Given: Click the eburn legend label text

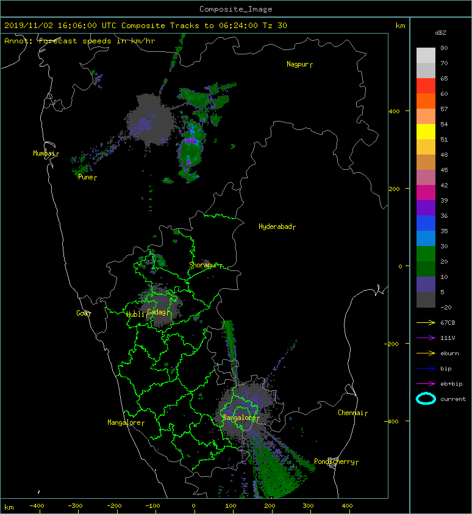Looking at the screenshot, I should [x=449, y=353].
